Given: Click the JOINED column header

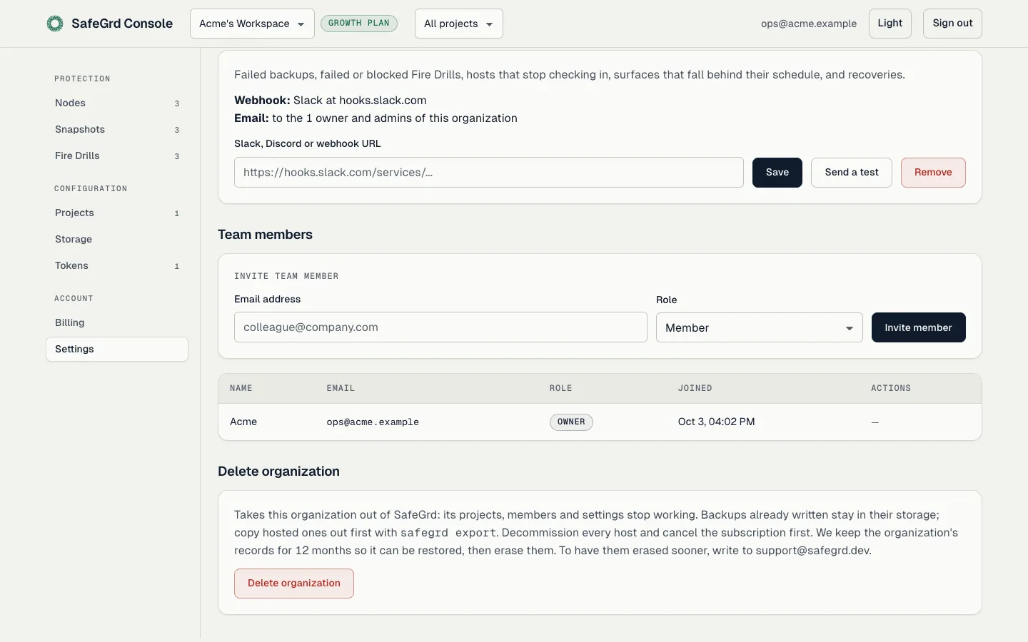Looking at the screenshot, I should tap(695, 389).
